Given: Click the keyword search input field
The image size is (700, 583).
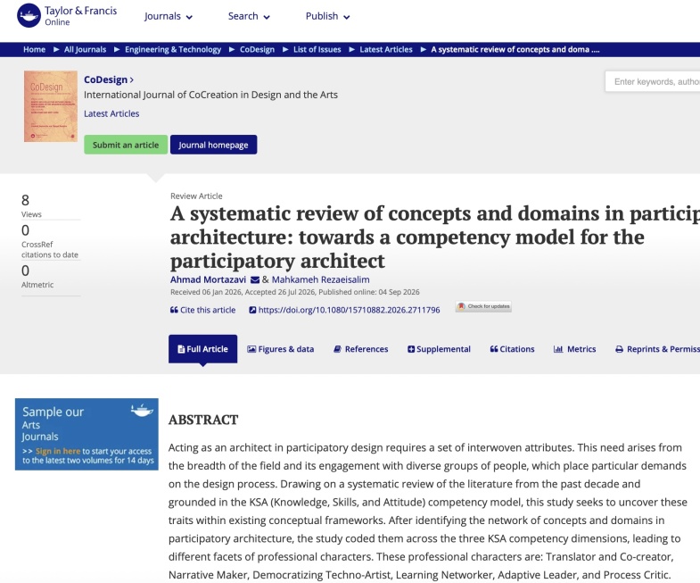Looking at the screenshot, I should (652, 82).
